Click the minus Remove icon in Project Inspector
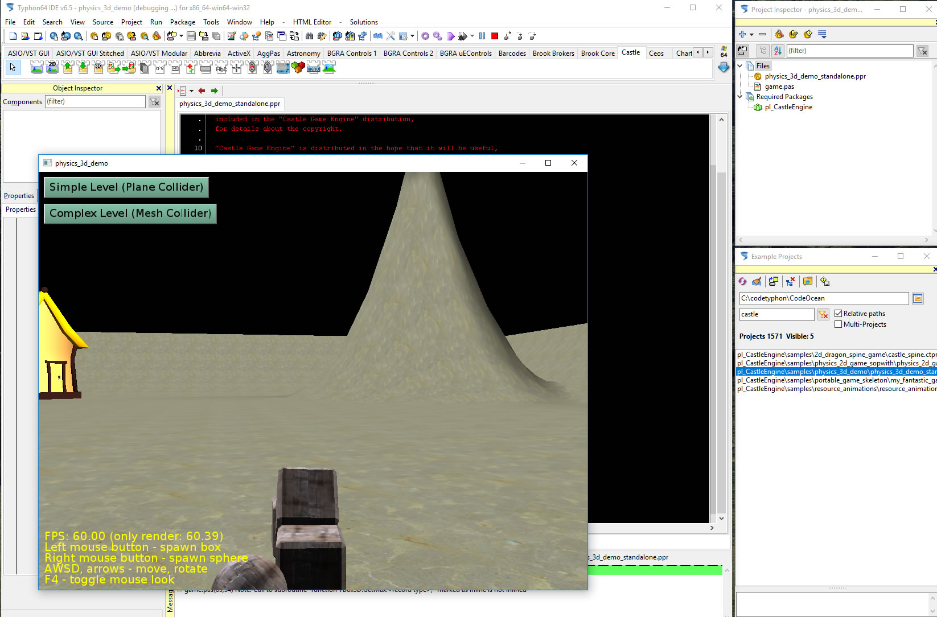The image size is (937, 617). [x=762, y=34]
